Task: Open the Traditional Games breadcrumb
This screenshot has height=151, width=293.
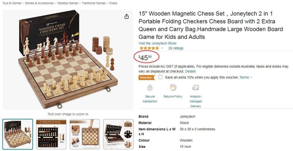Action: click(94, 3)
